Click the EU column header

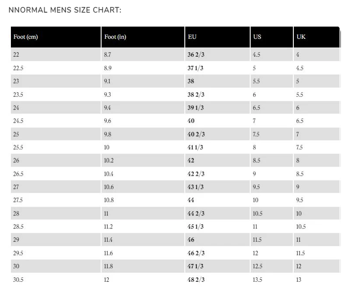click(217, 37)
